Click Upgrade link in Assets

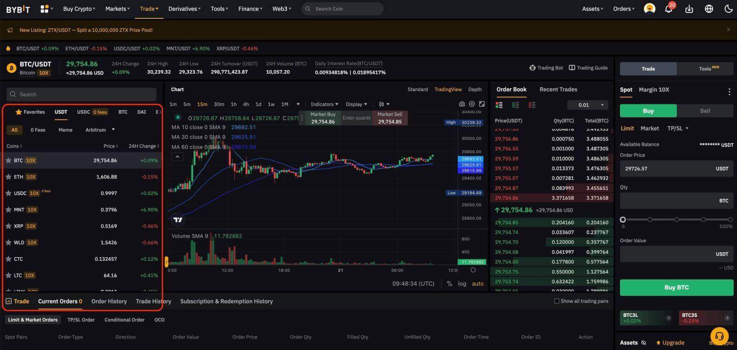point(670,343)
